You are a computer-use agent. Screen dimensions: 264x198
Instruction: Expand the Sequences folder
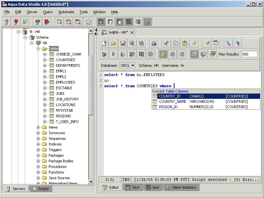[38, 139]
